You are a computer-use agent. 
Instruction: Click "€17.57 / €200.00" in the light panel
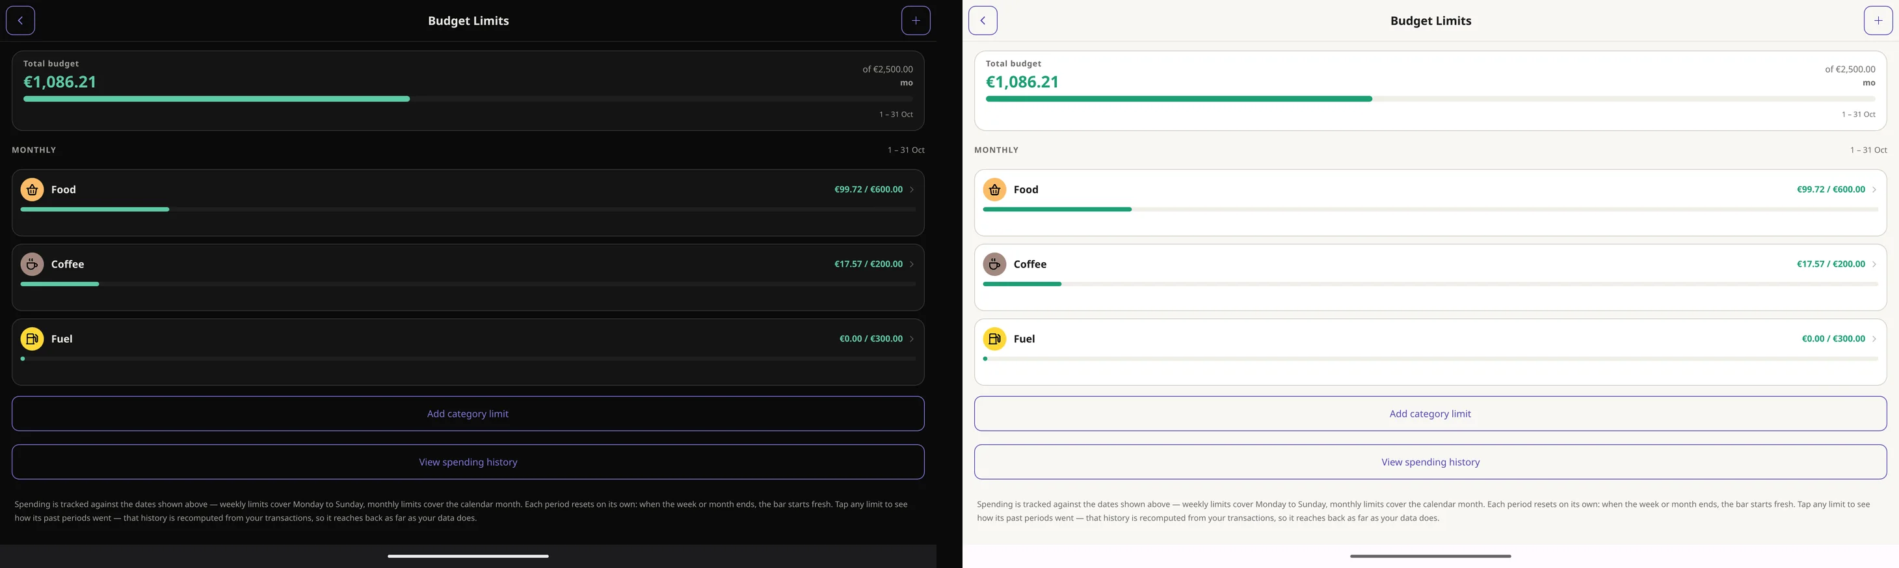1831,264
